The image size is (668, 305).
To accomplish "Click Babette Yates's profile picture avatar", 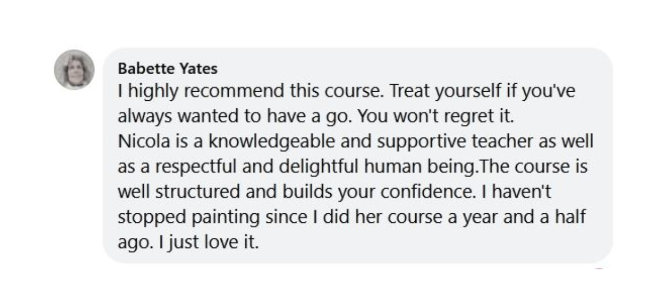I will point(74,70).
